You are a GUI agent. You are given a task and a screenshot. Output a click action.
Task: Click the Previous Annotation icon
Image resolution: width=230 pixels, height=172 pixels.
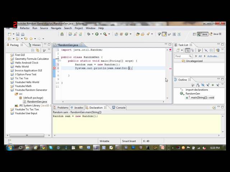[x=18, y=39]
